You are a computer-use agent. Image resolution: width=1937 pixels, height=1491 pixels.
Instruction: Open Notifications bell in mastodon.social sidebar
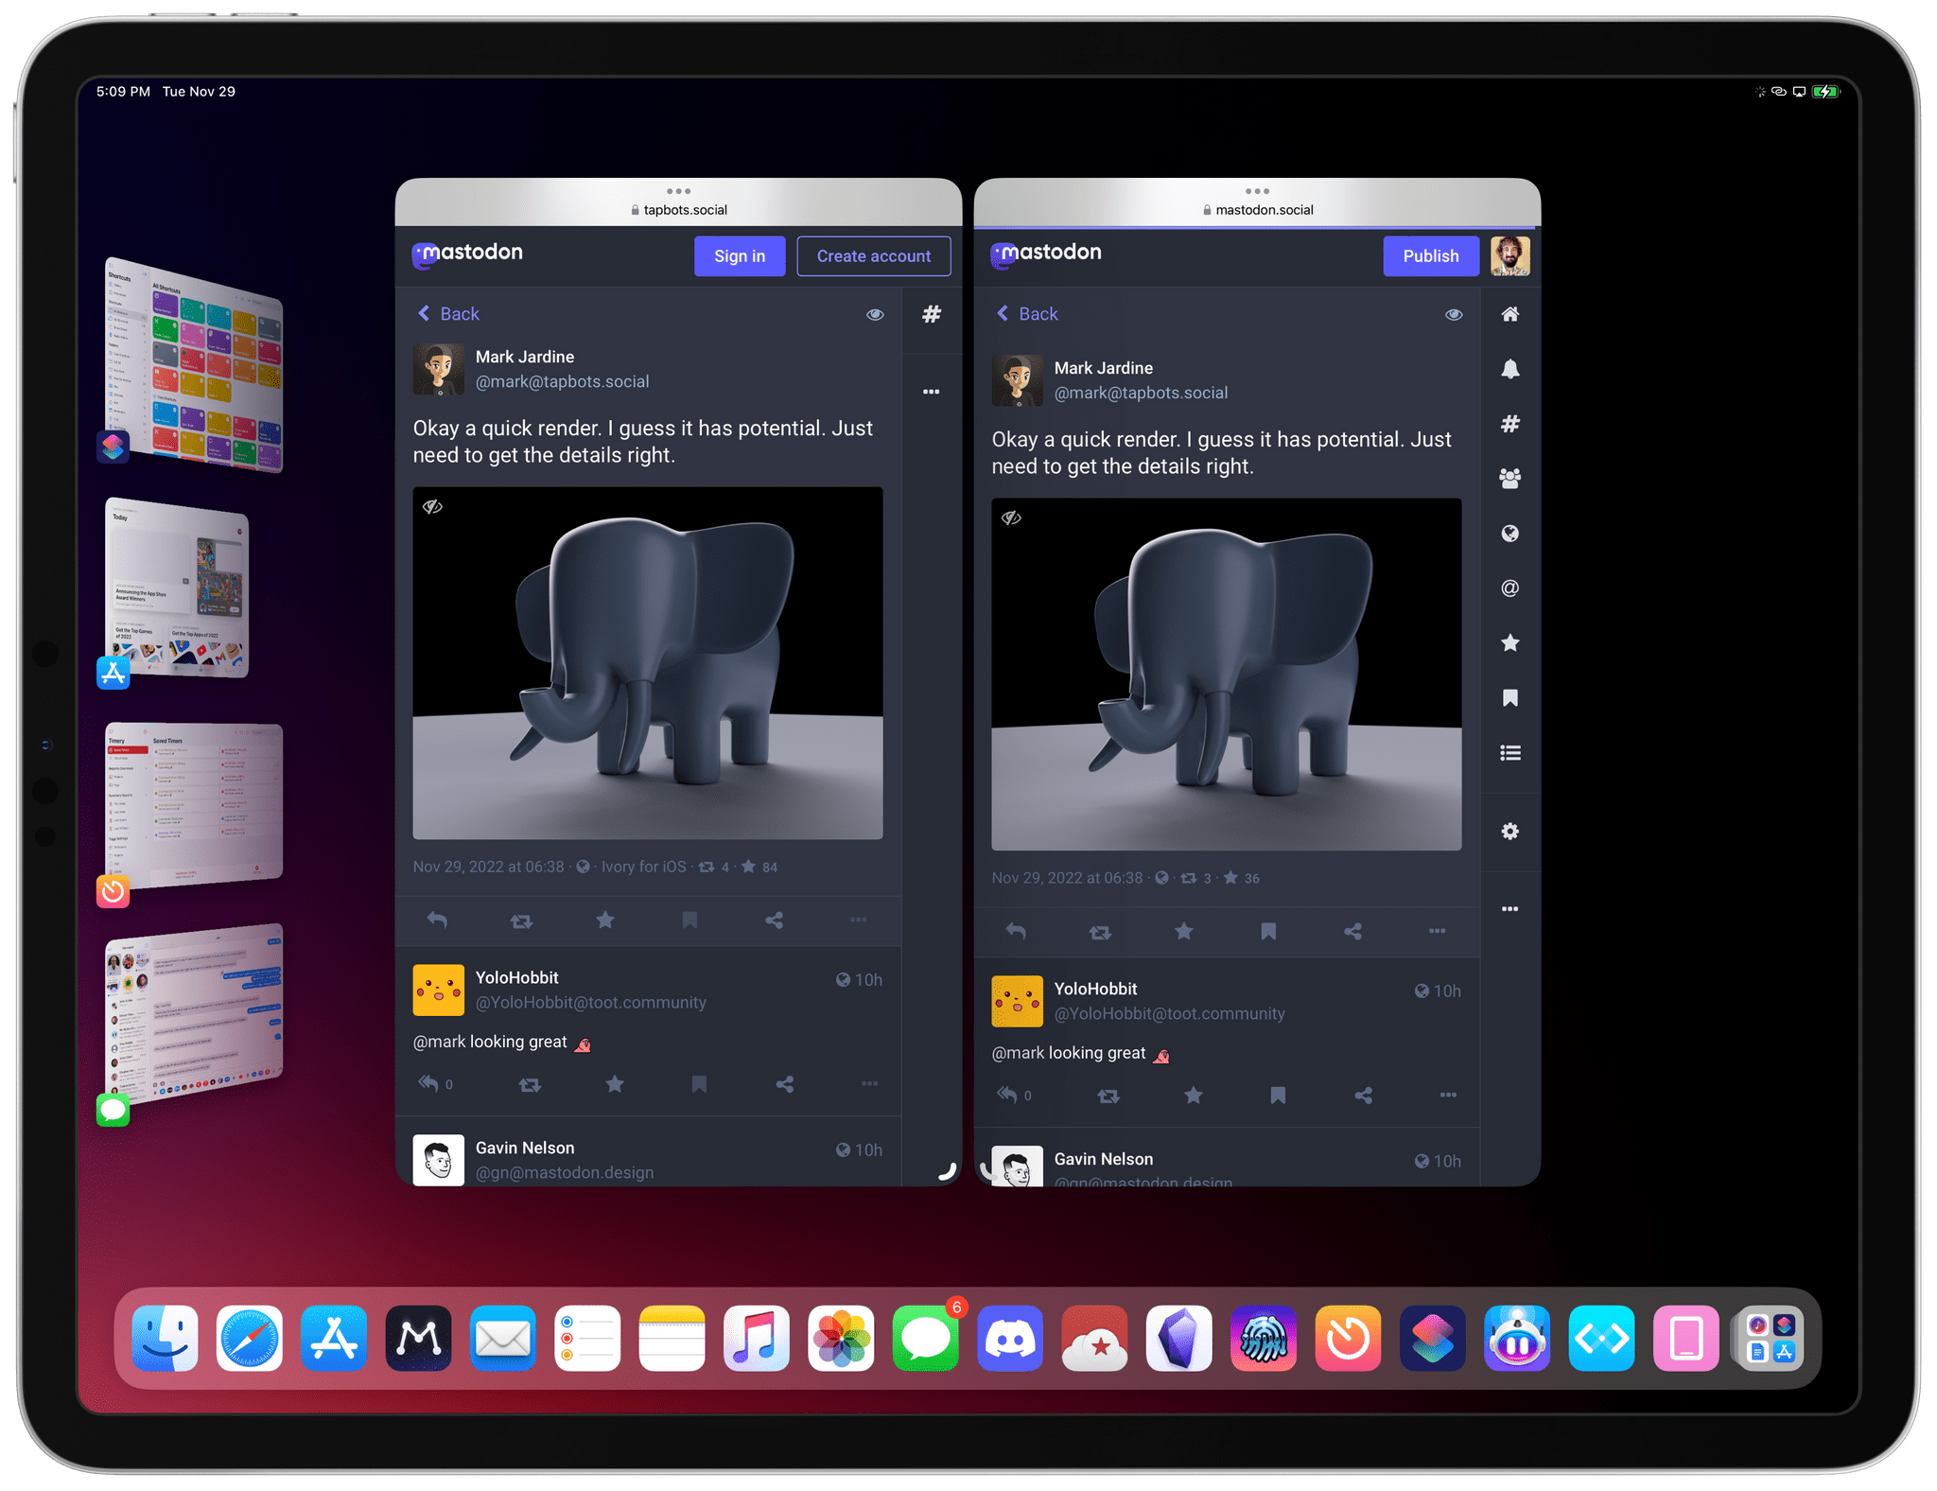coord(1509,369)
